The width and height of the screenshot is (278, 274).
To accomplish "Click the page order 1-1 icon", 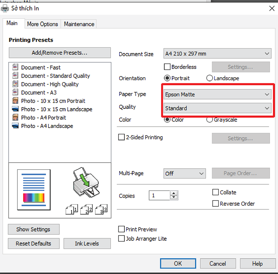I will tap(72, 209).
